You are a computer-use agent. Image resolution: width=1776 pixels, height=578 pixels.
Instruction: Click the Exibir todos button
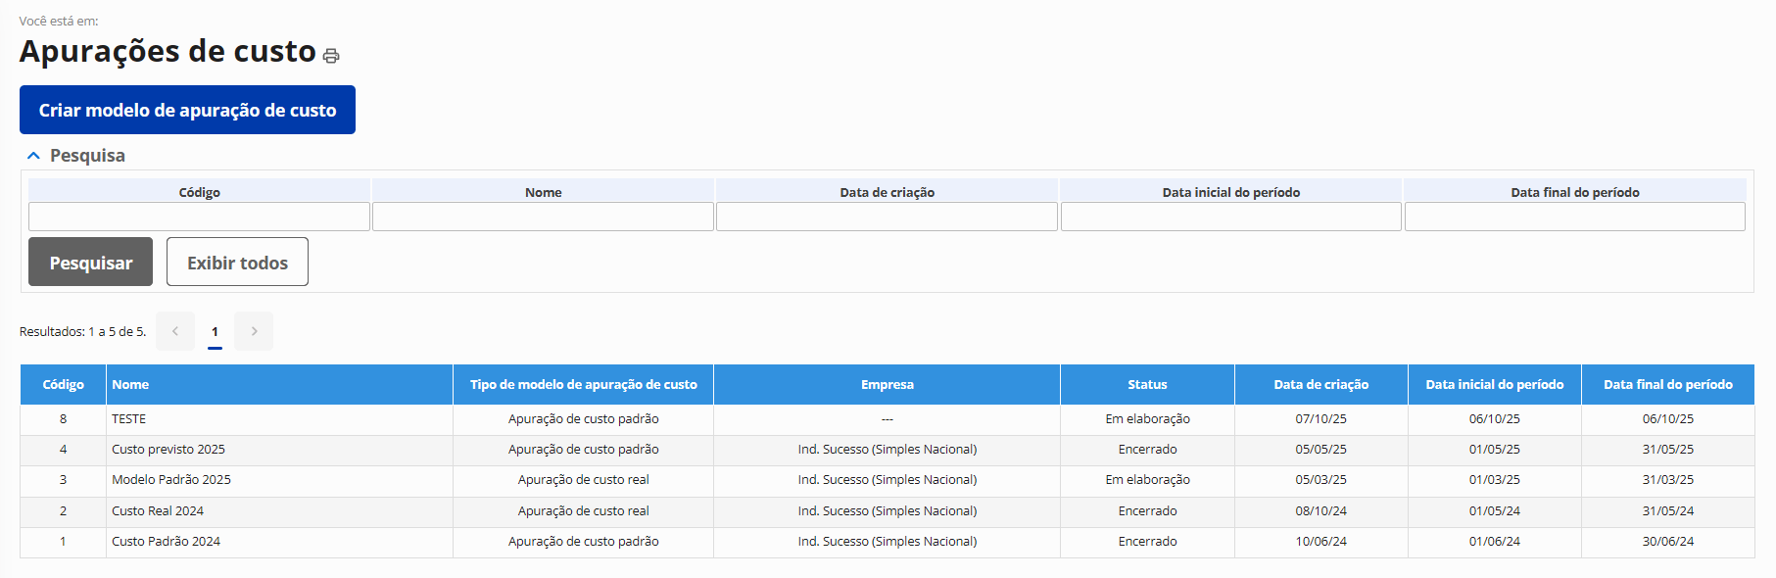point(237,262)
